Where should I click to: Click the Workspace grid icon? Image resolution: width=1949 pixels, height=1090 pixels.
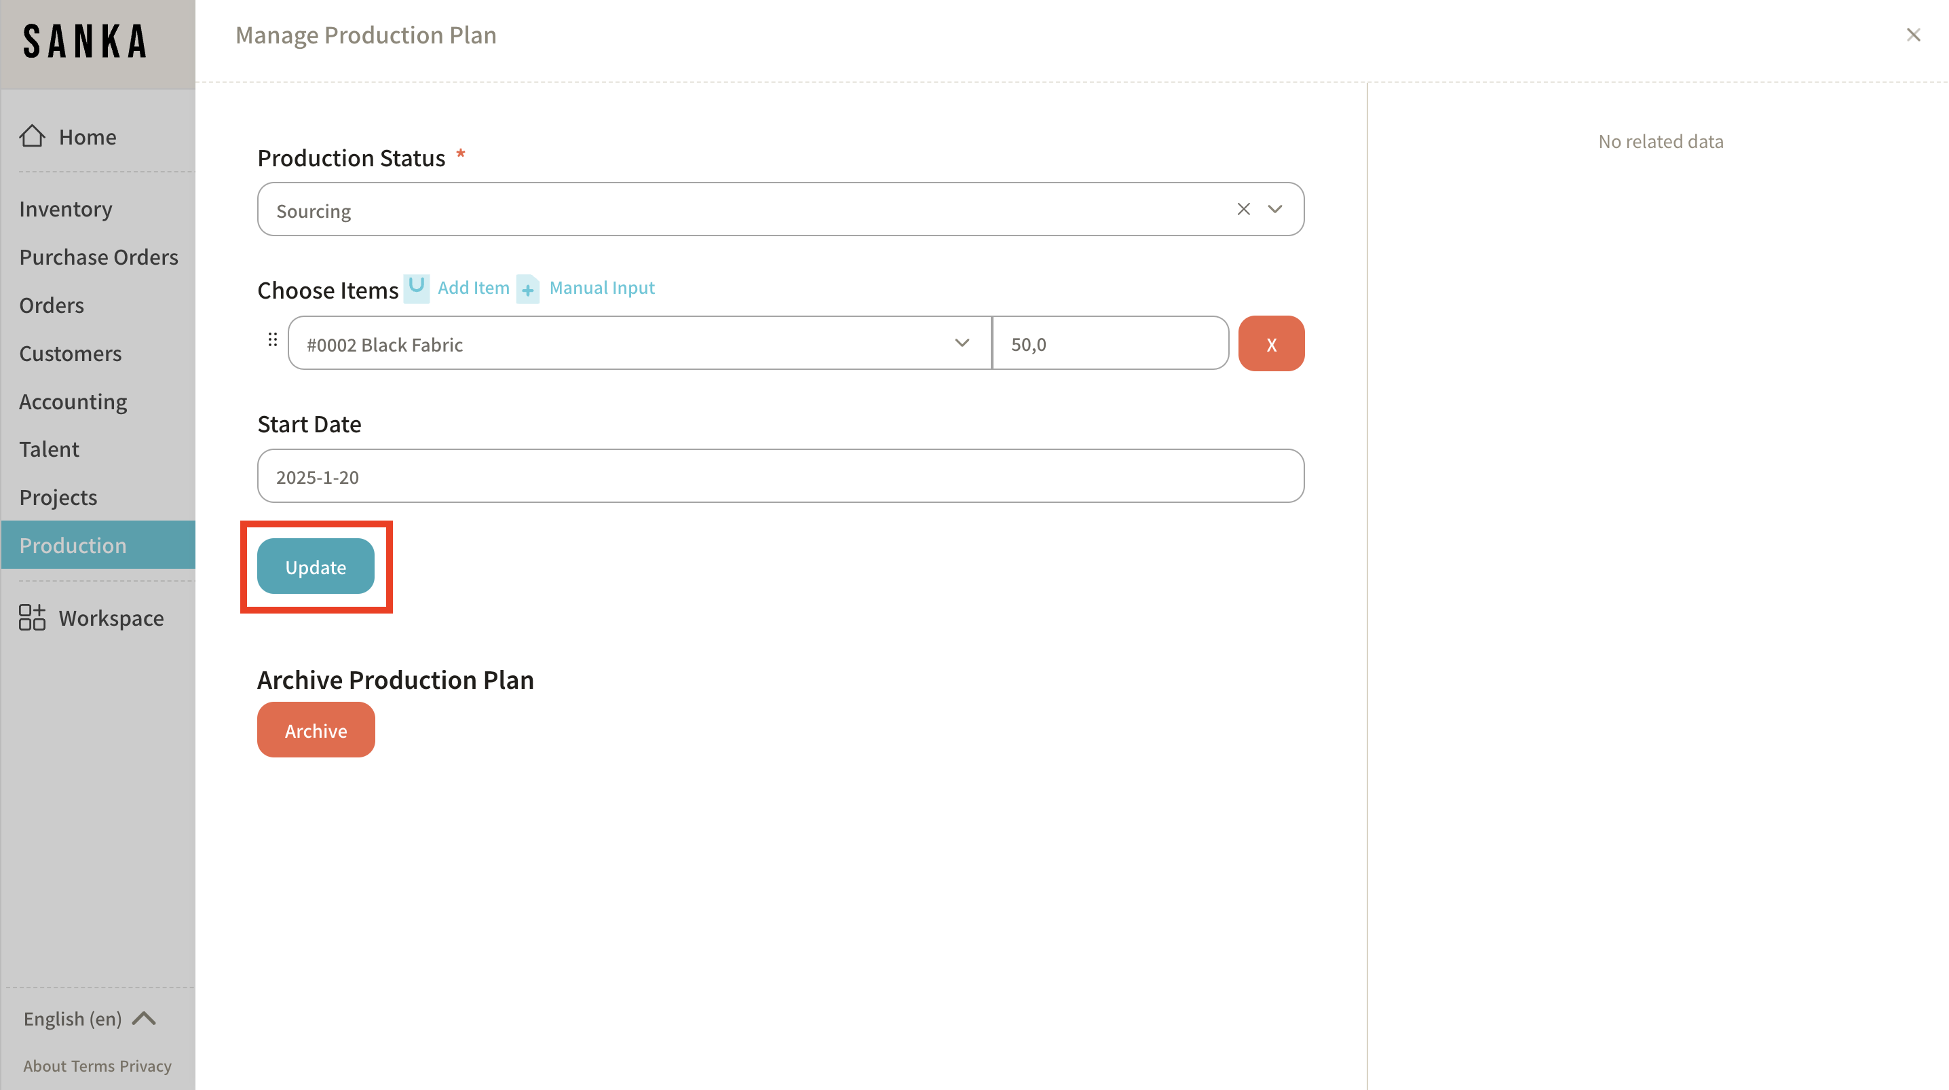(32, 618)
